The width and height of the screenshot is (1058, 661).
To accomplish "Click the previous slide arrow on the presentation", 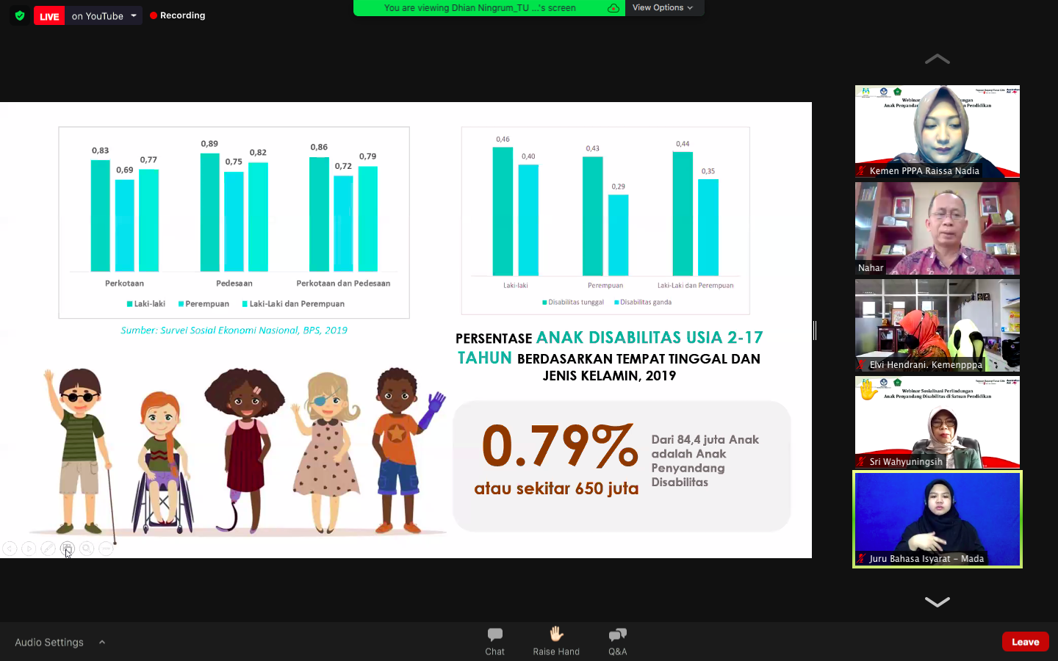I will (10, 549).
